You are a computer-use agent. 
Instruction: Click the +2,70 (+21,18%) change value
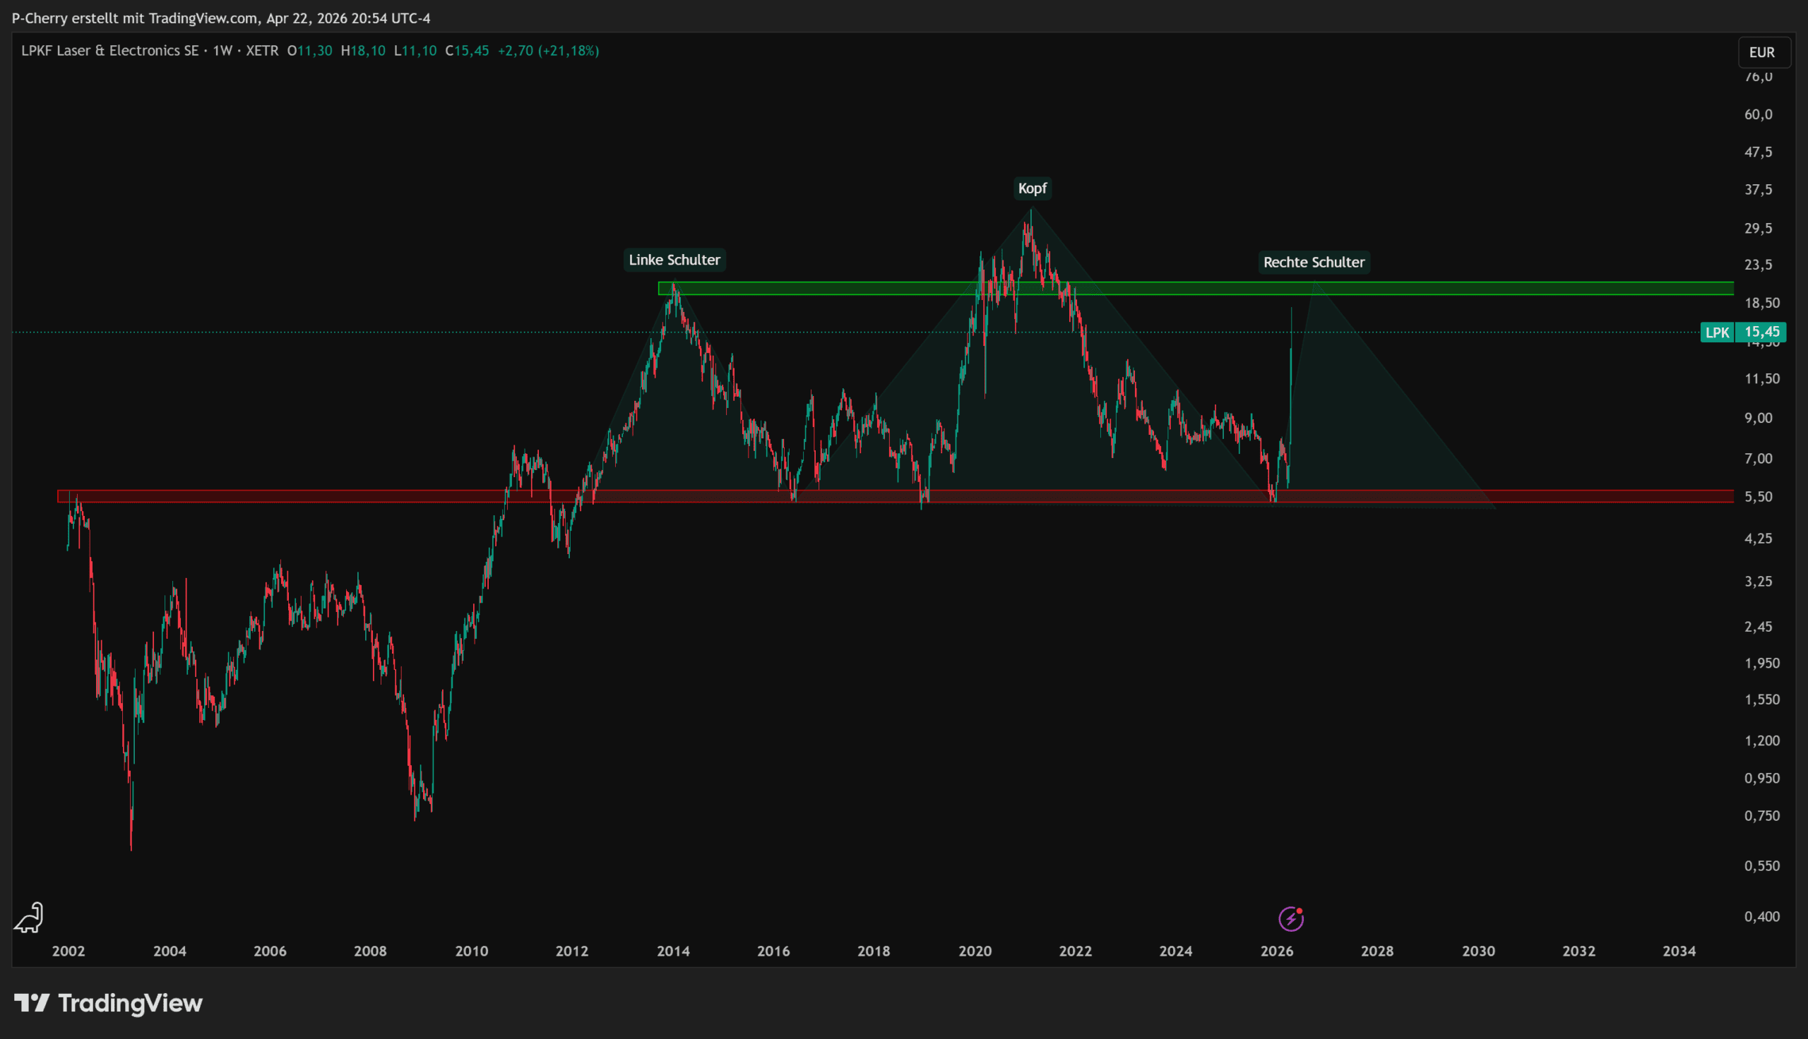point(547,51)
